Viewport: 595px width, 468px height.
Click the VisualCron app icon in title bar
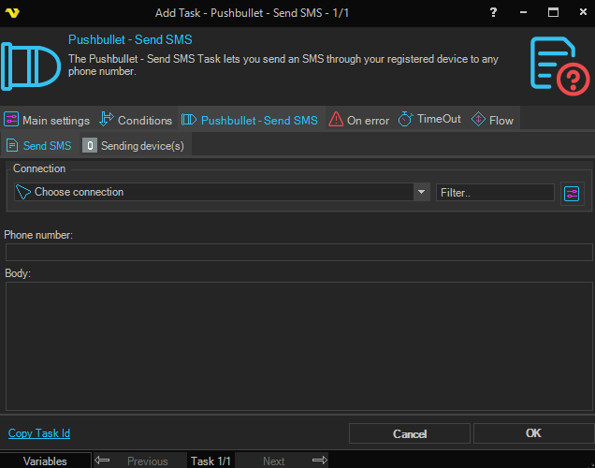point(13,12)
